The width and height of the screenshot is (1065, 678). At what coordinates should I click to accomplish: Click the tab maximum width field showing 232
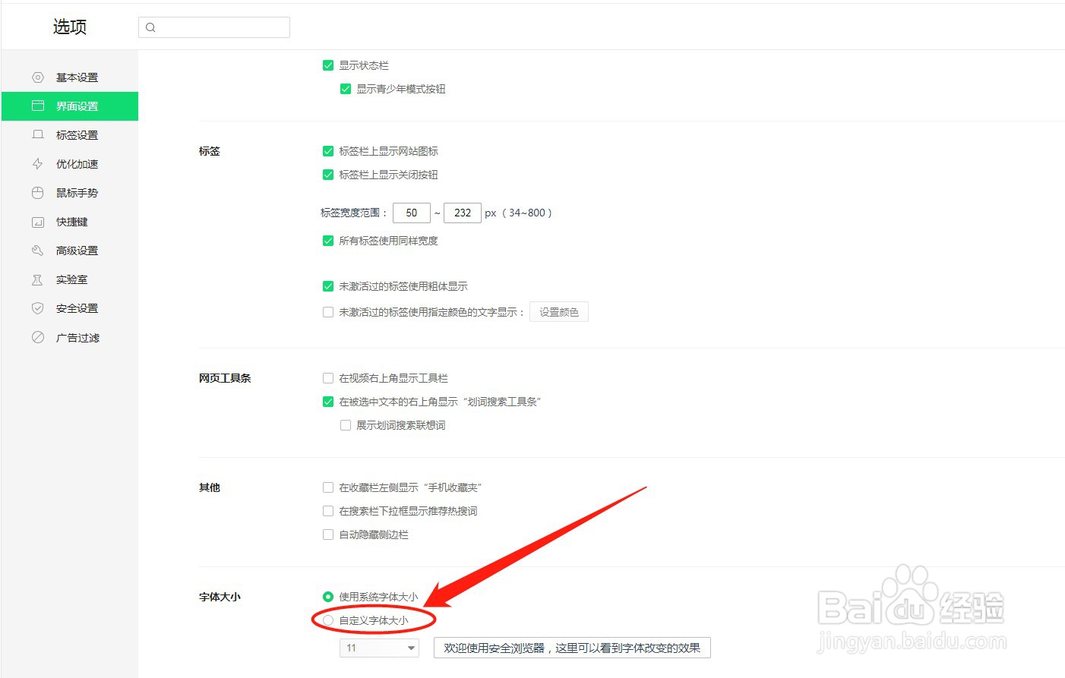462,213
